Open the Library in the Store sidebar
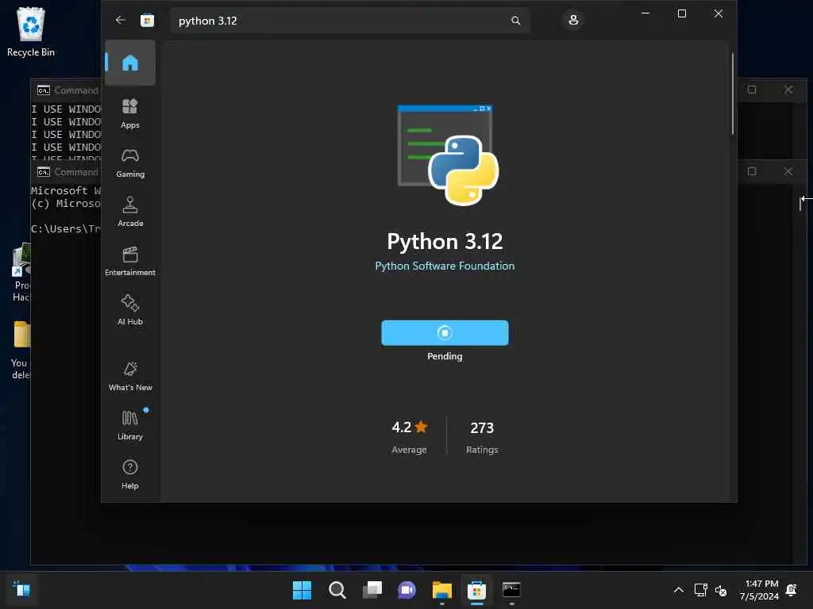Viewport: 813px width, 609px height. tap(130, 425)
